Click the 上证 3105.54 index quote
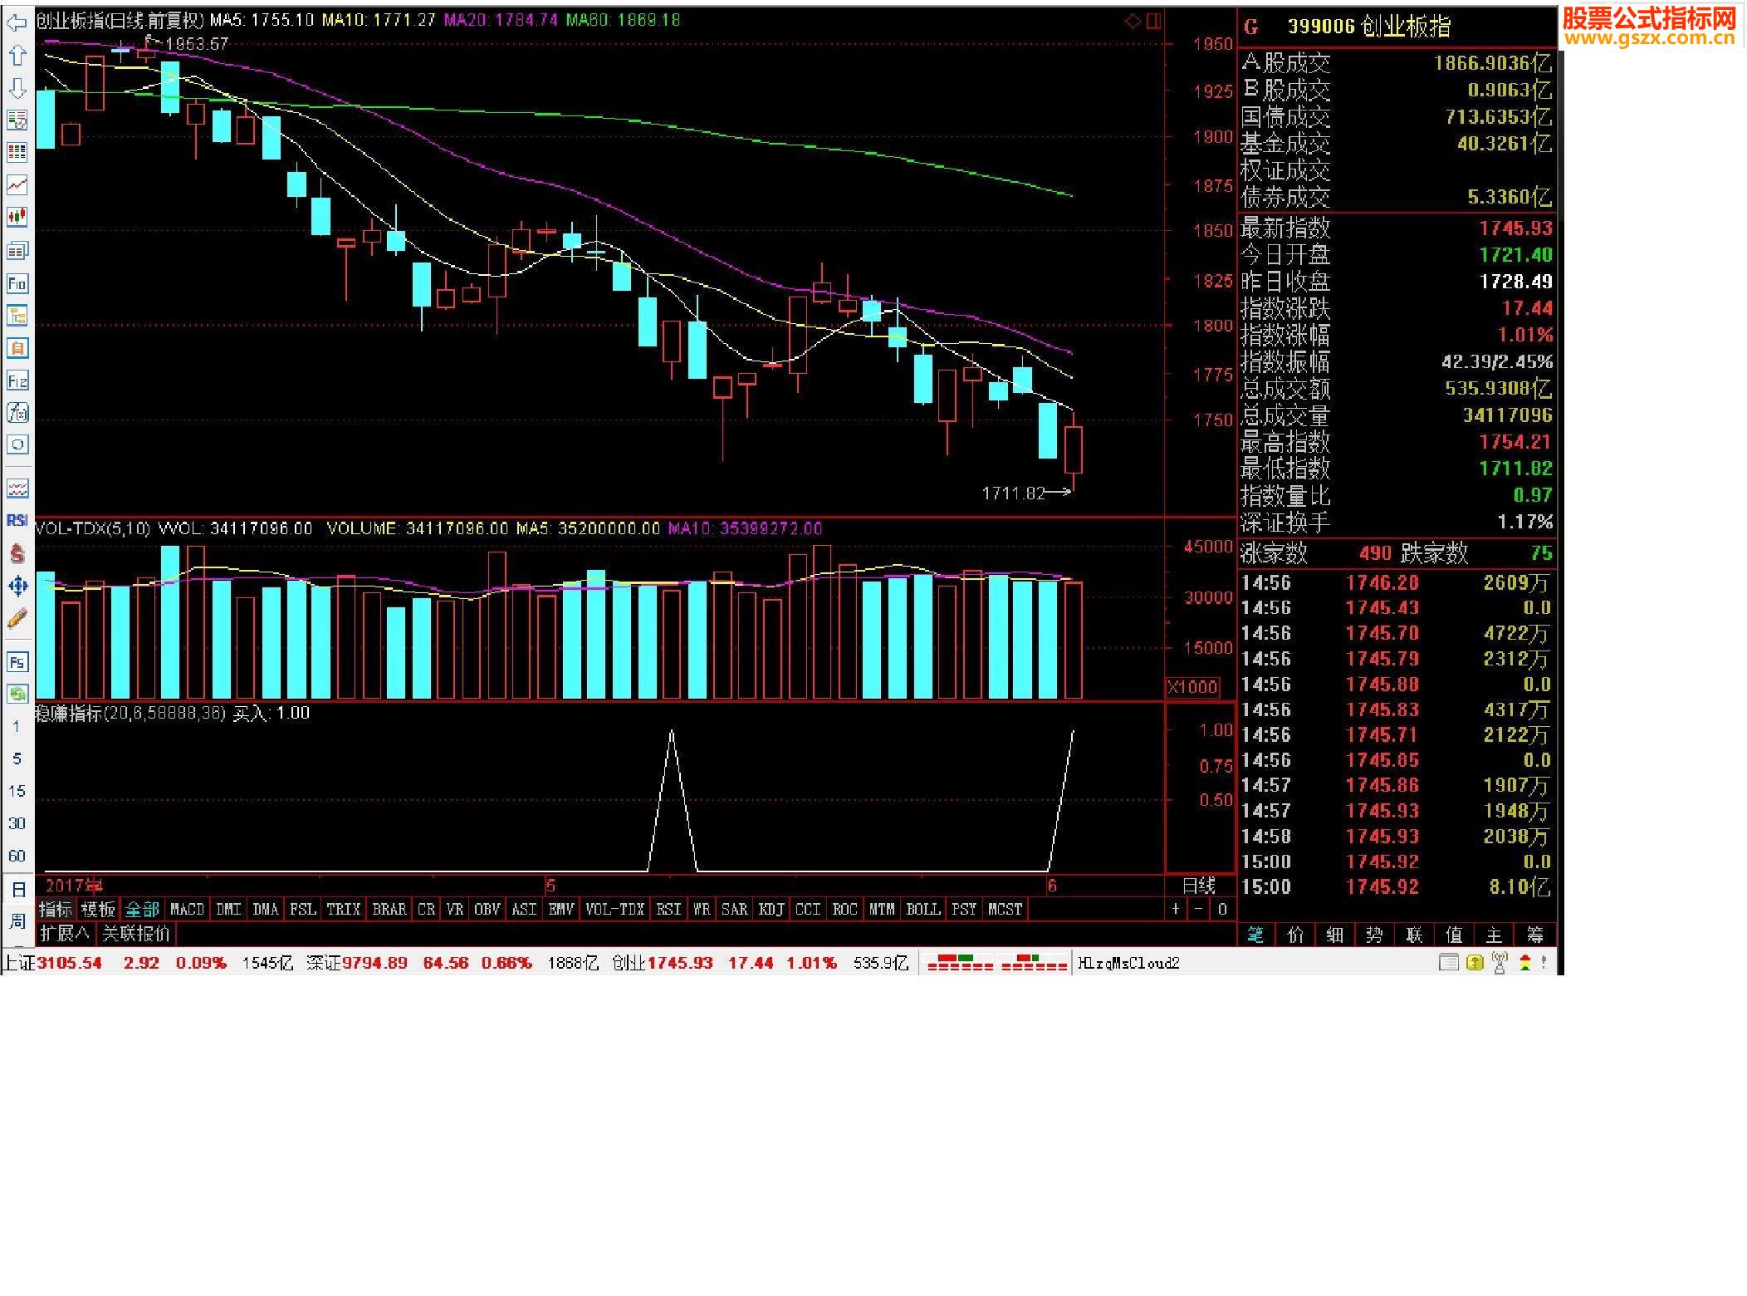This screenshot has height=1296, width=1747. 53,963
